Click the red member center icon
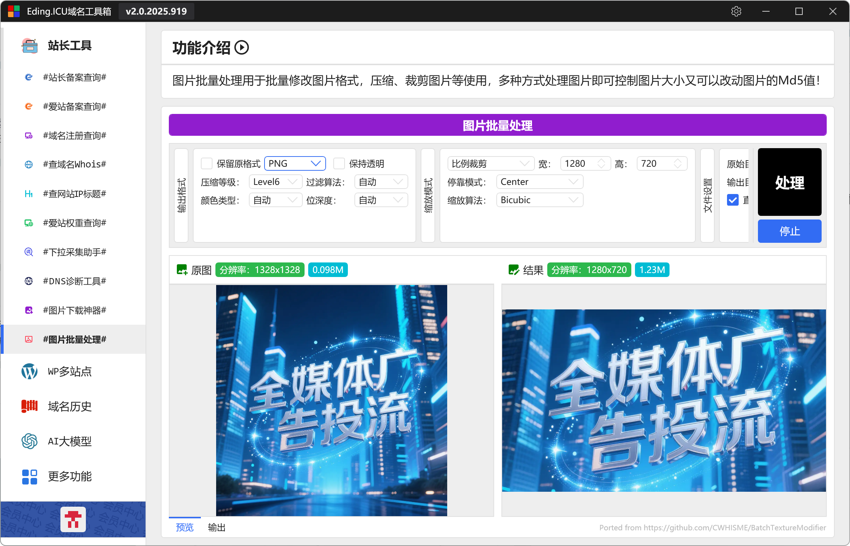 point(73,519)
